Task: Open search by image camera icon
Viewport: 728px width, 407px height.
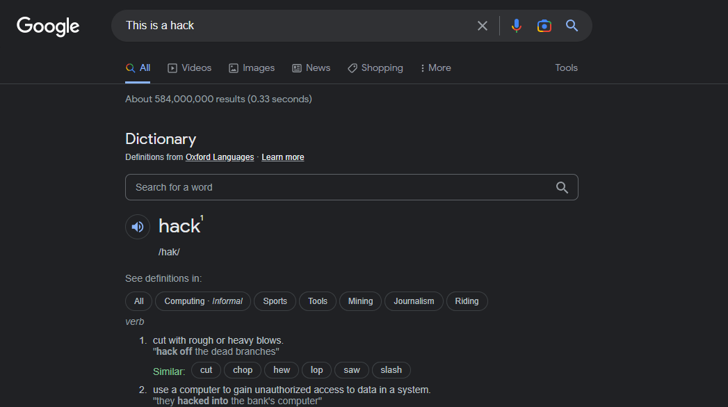Action: (544, 26)
